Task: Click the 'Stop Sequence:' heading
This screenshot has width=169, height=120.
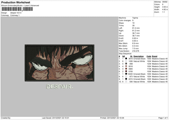Action: [x=125, y=54]
